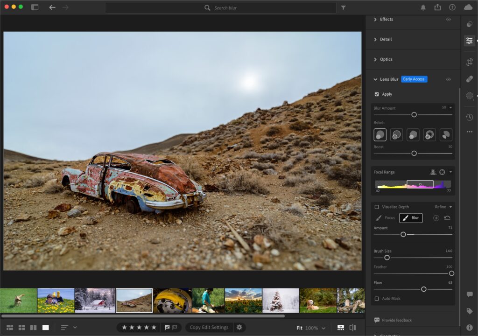This screenshot has height=336, width=478.
Task: Click the share export icon
Action: pyautogui.click(x=437, y=7)
